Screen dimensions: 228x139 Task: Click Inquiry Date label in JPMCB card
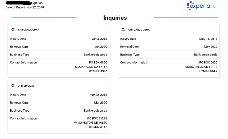pos(18,95)
